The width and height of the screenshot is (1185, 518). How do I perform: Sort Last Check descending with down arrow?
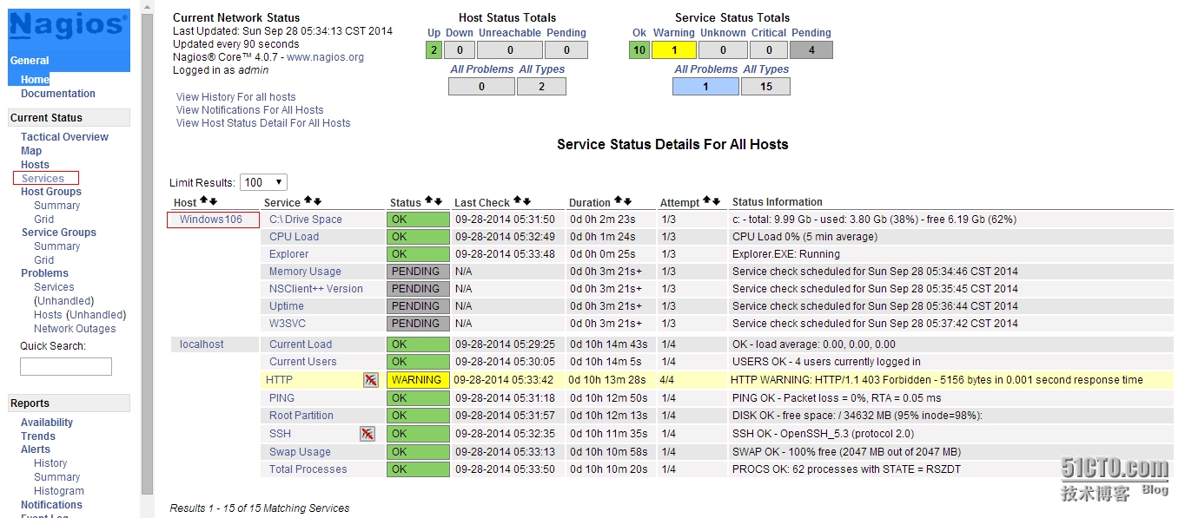pyautogui.click(x=526, y=201)
